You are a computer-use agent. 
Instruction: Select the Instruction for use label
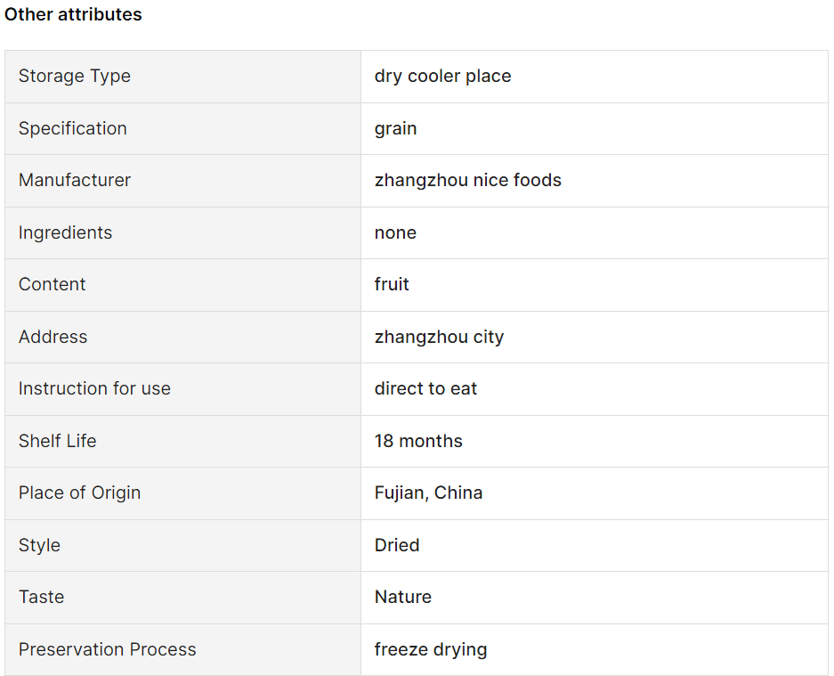(94, 388)
